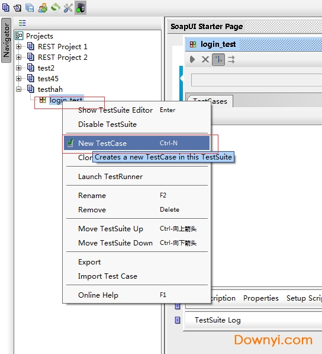Choose Disable TestSuite menu entry
The width and height of the screenshot is (322, 354).
pyautogui.click(x=137, y=124)
